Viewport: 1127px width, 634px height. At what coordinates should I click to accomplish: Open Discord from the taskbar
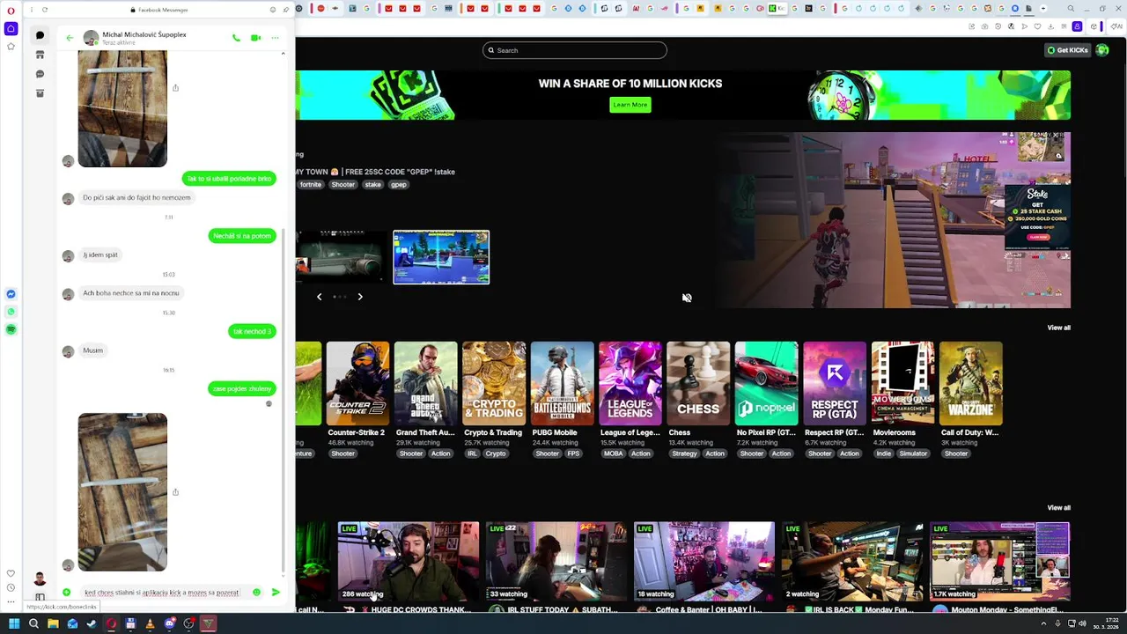pos(169,623)
